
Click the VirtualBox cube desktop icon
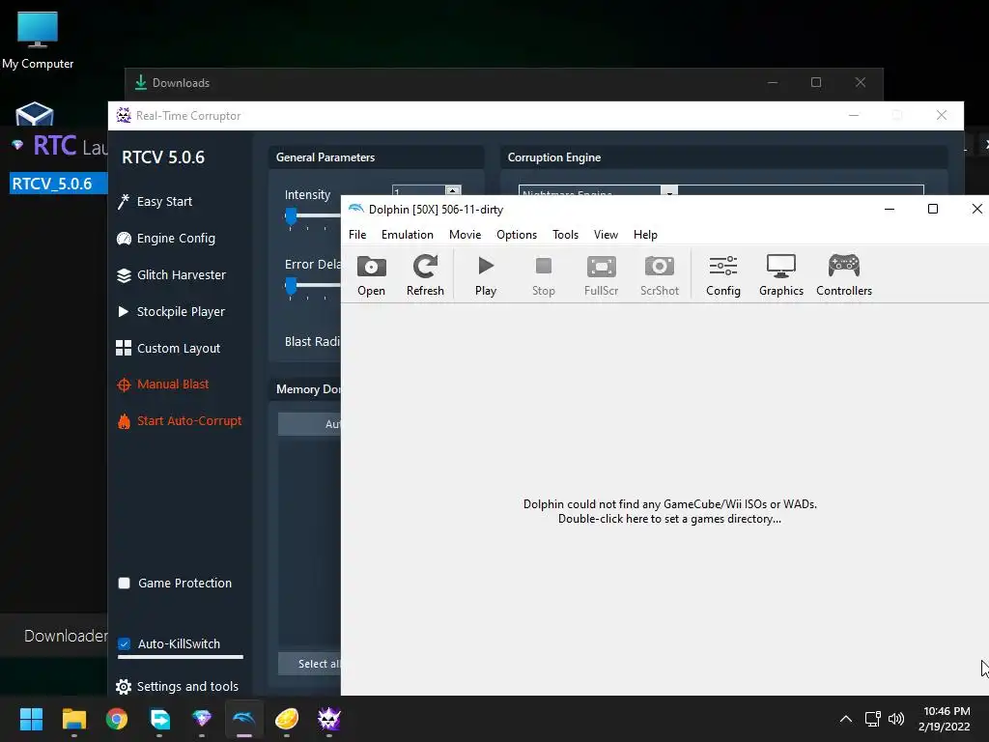pos(34,114)
